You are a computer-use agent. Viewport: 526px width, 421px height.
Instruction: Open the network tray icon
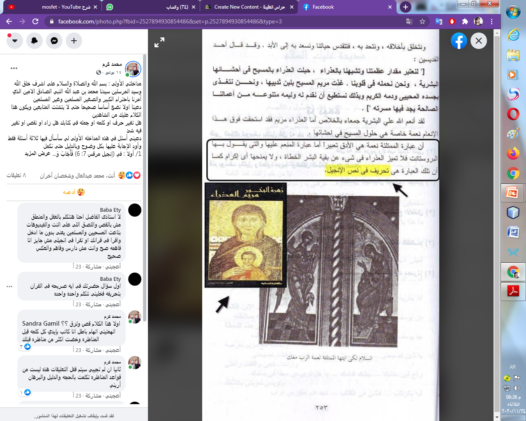click(508, 388)
